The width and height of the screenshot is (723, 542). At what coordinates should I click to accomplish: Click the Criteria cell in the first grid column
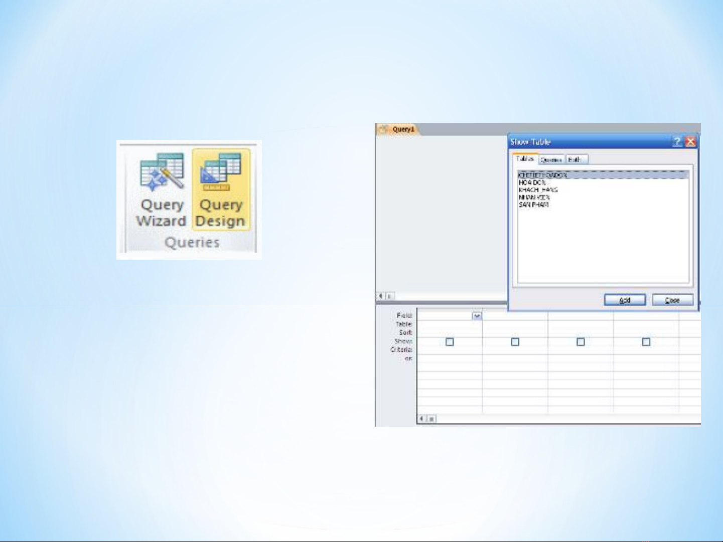click(450, 350)
